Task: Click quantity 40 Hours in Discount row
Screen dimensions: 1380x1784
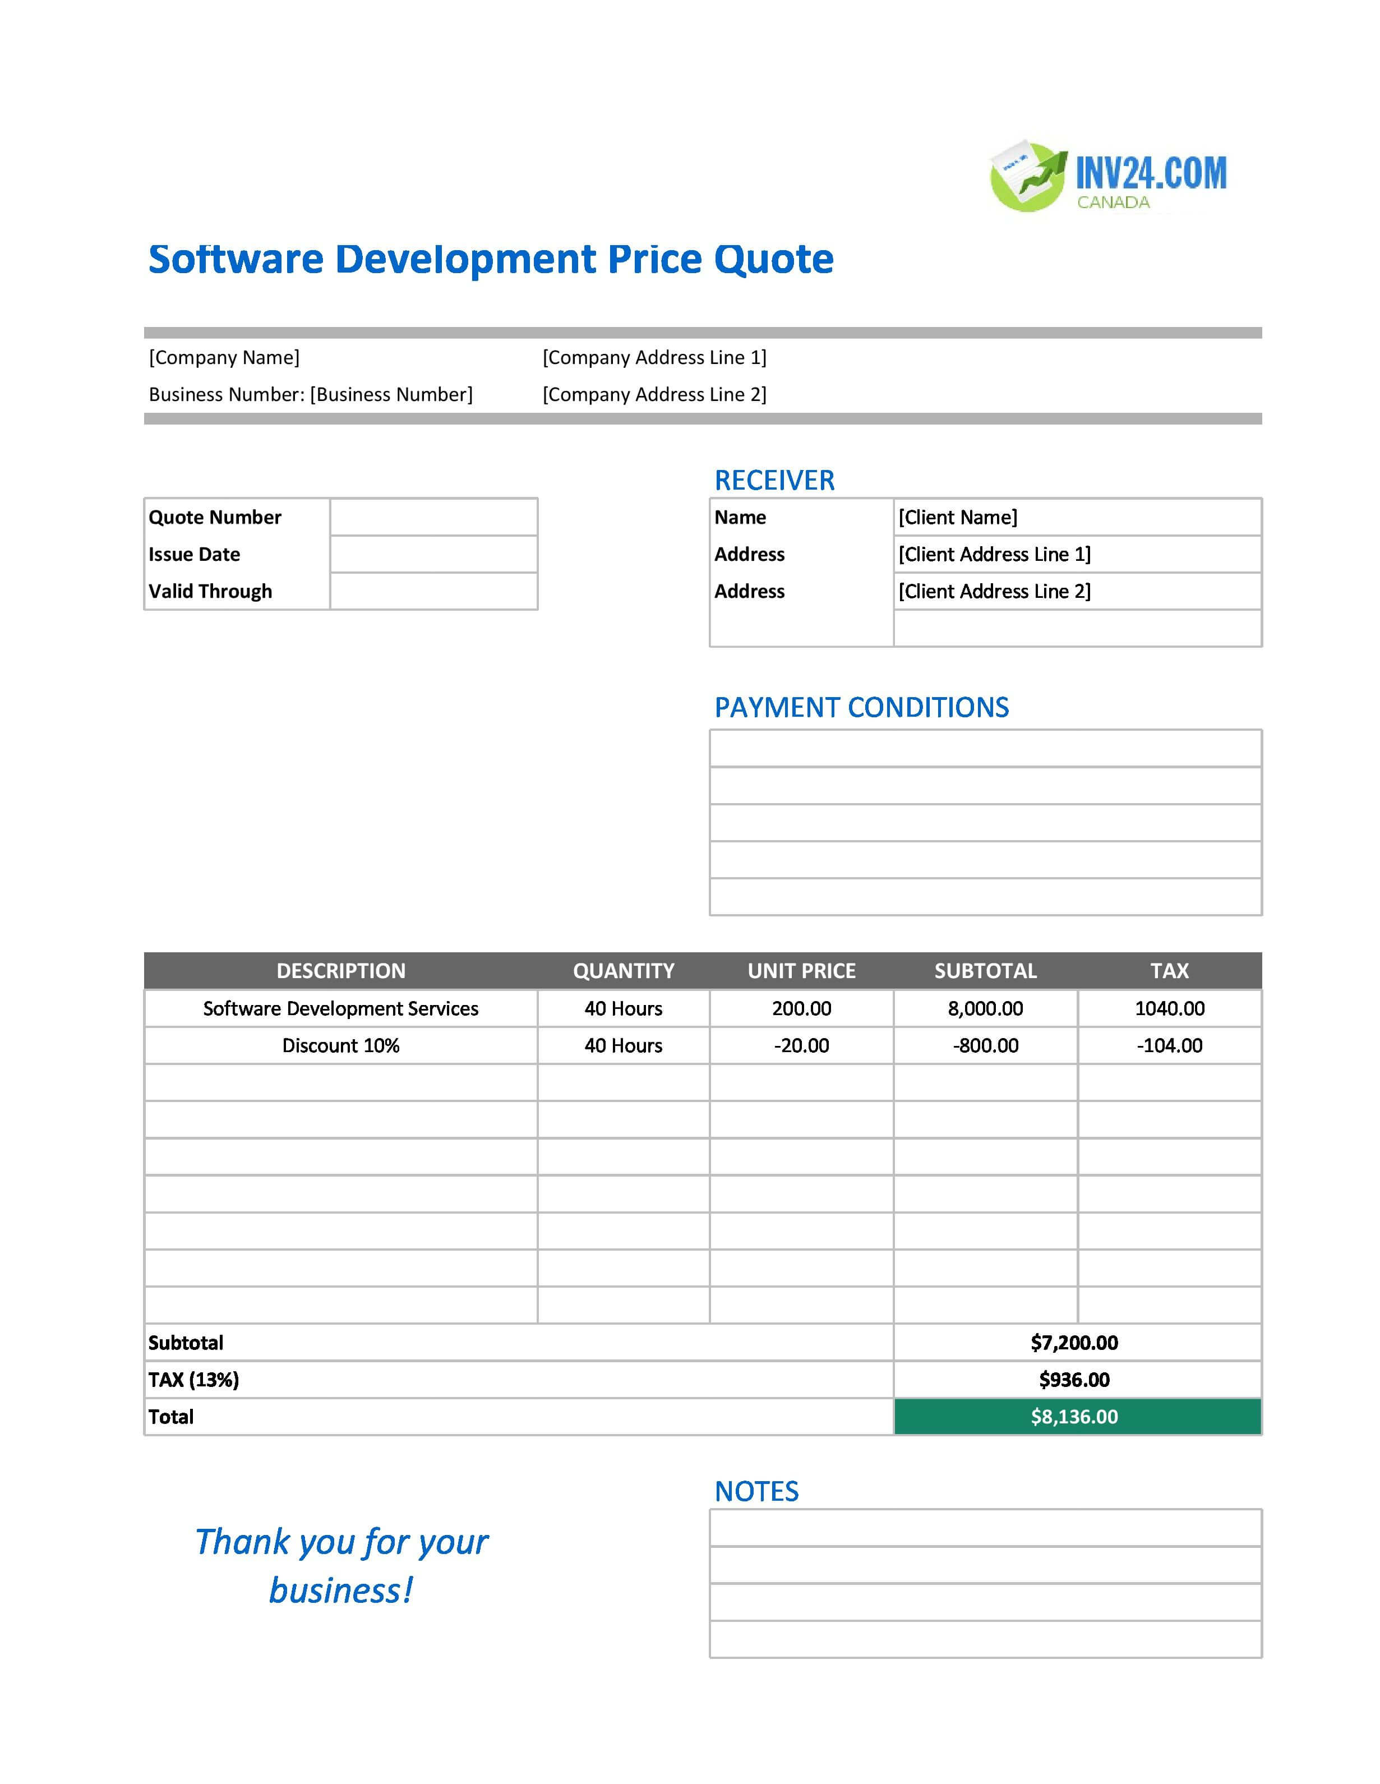Action: [x=623, y=1045]
